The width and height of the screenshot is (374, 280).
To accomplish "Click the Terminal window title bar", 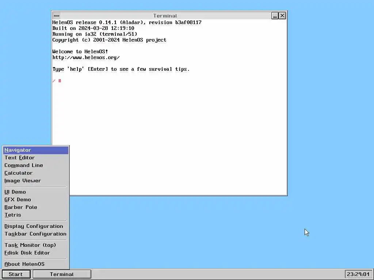I will (165, 16).
